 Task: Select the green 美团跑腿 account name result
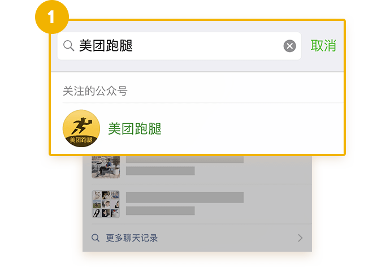point(135,128)
